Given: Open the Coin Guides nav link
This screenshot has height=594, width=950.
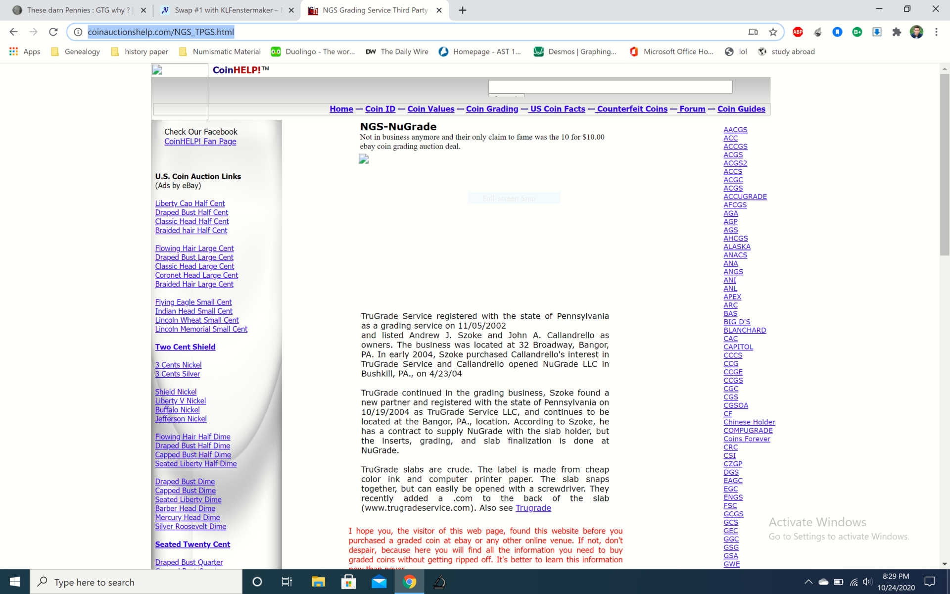Looking at the screenshot, I should tap(741, 109).
